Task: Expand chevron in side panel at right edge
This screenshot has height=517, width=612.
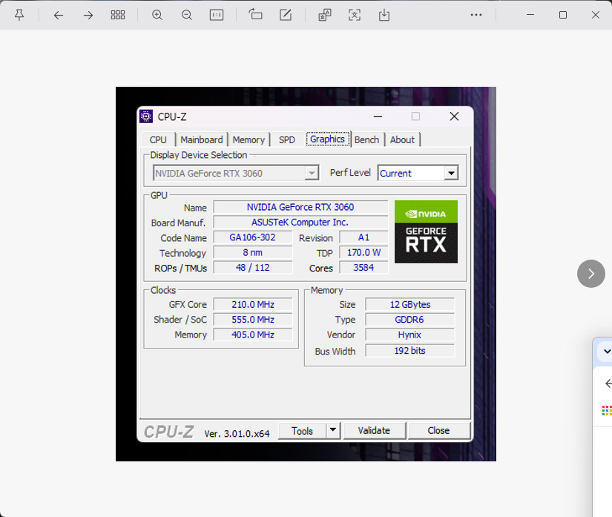Action: pos(607,352)
